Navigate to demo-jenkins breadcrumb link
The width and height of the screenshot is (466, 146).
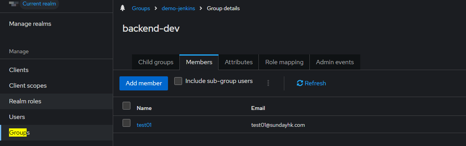click(x=178, y=8)
